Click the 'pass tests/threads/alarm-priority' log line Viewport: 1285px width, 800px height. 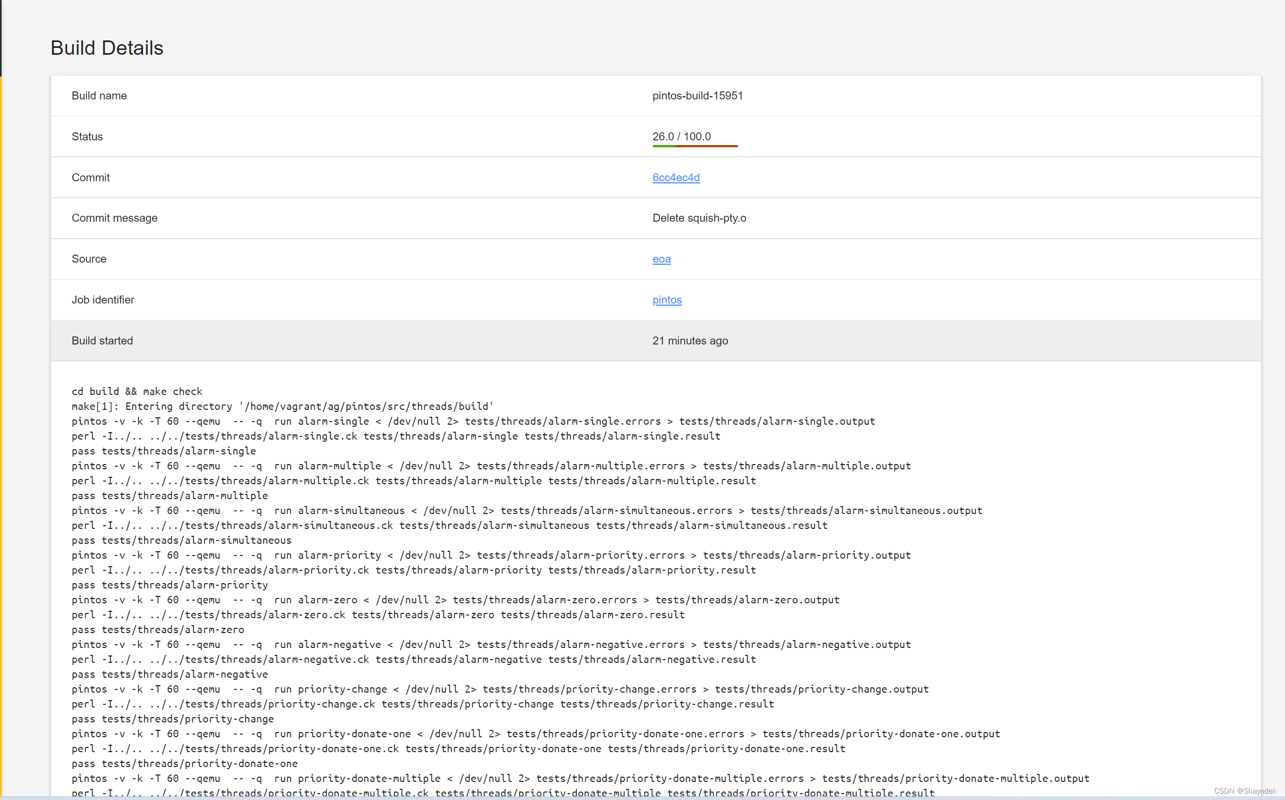[170, 585]
